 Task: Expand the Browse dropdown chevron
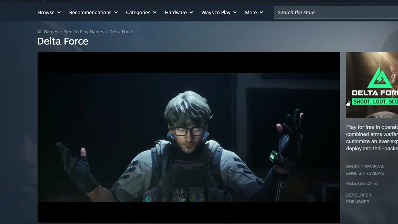[x=59, y=12]
